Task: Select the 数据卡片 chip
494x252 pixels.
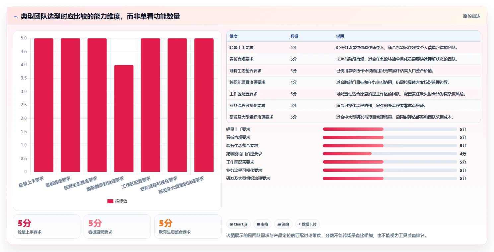Action: click(307, 224)
